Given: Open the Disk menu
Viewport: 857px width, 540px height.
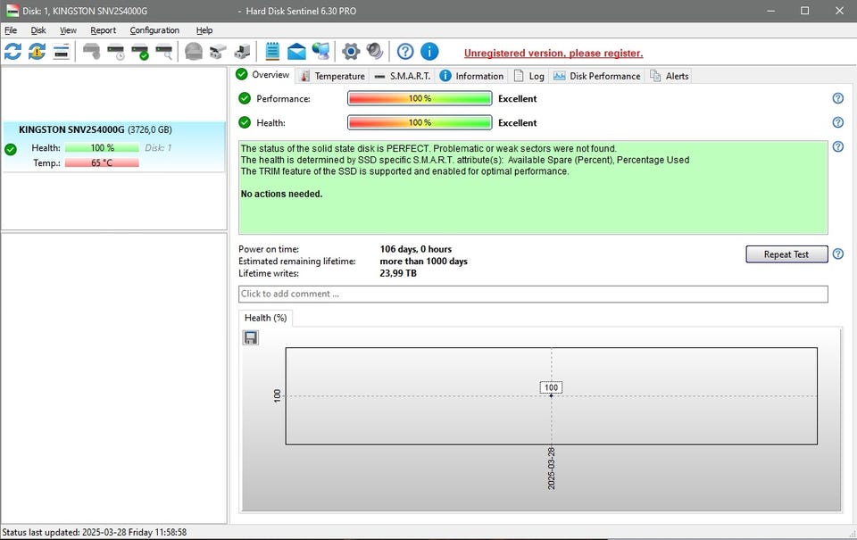Looking at the screenshot, I should tap(38, 30).
